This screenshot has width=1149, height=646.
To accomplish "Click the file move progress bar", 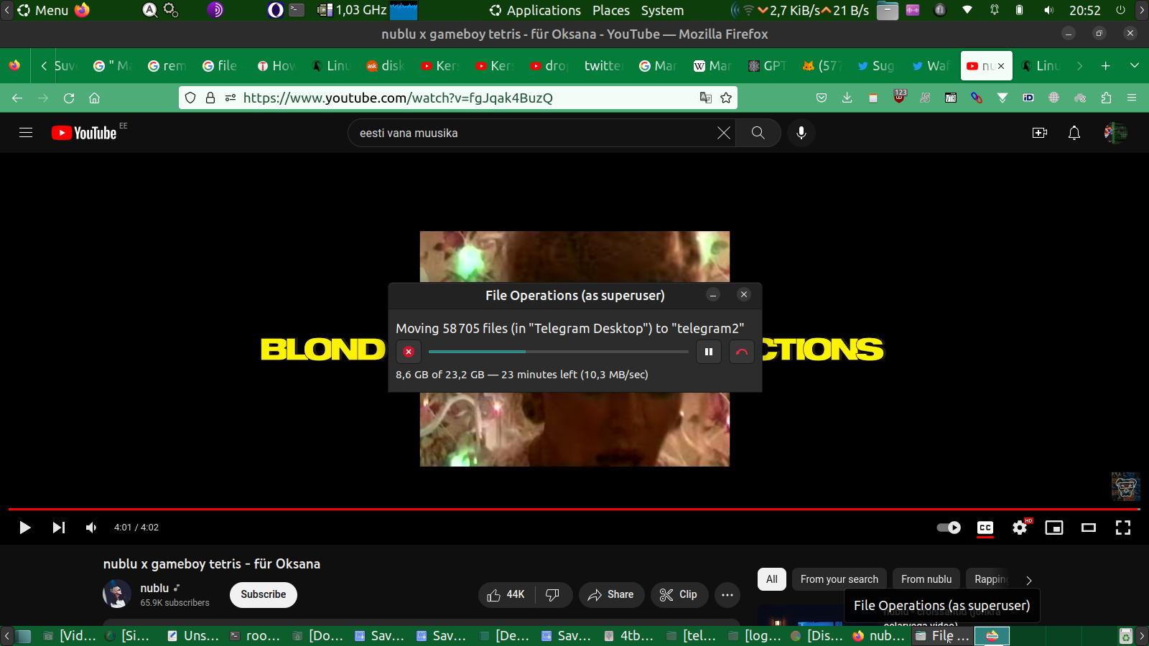I will click(559, 352).
